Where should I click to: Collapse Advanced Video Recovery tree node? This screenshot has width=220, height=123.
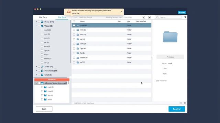tap(36, 83)
